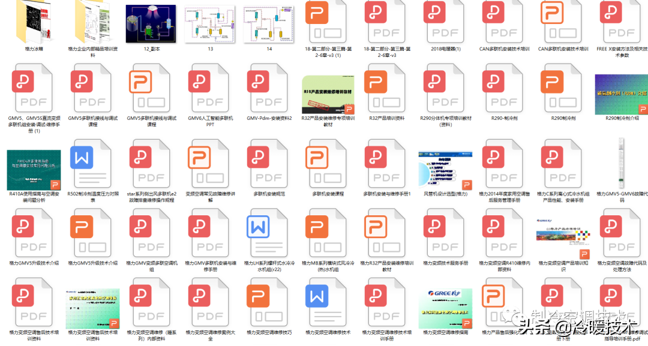648x346 pixels.
Task: Open 格力2014年度家用空调售后服务管理手册 PDF
Action: click(504, 164)
